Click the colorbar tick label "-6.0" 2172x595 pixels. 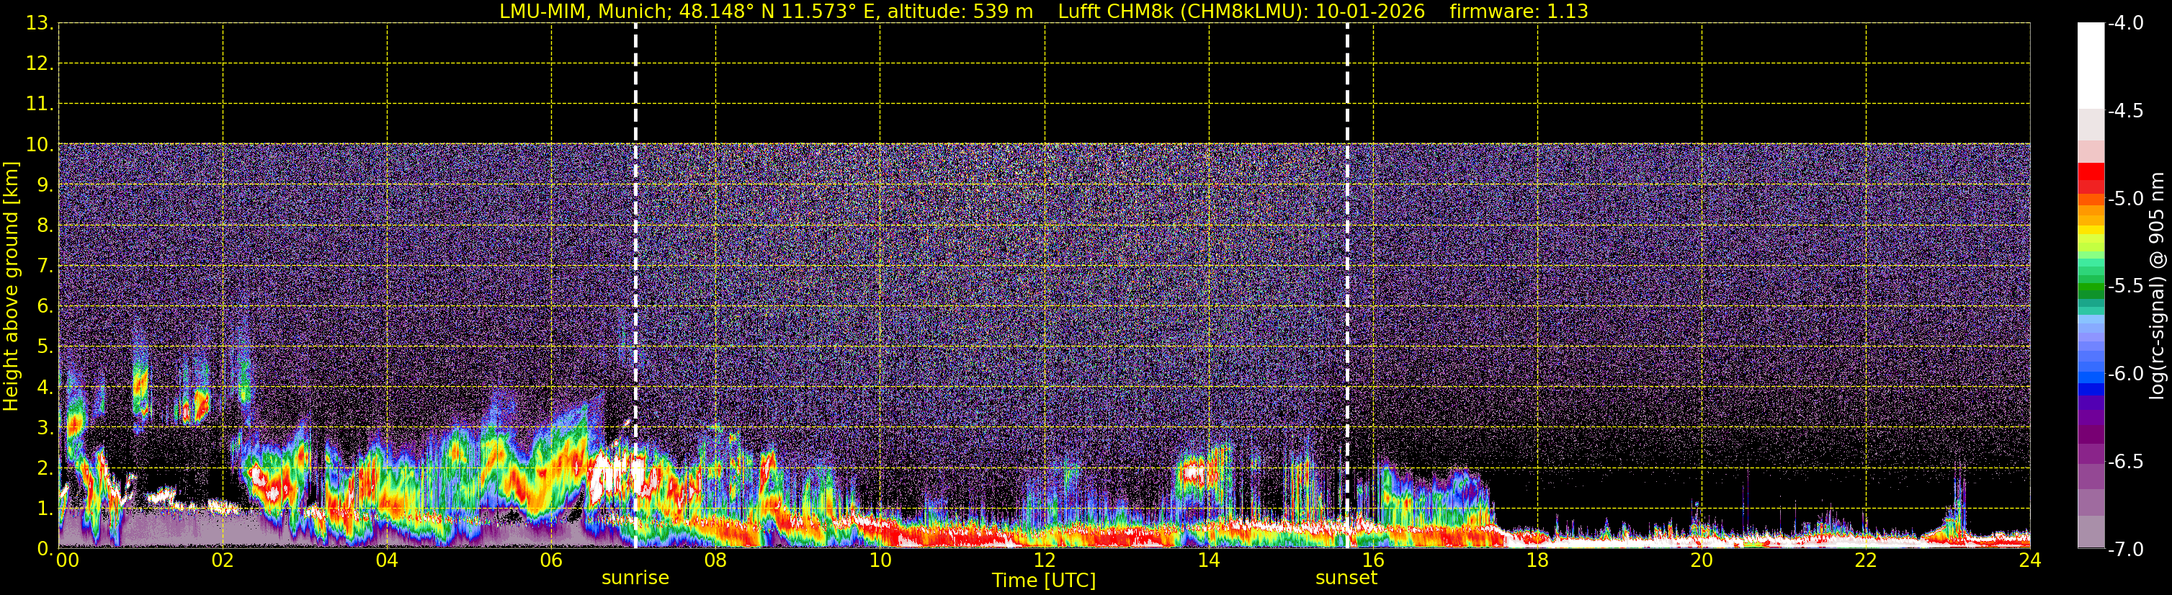point(2126,374)
